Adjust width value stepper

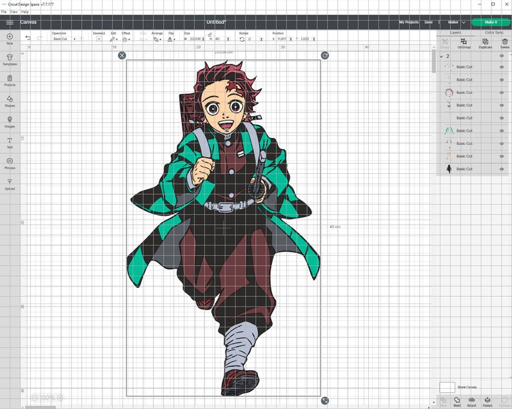[x=203, y=39]
